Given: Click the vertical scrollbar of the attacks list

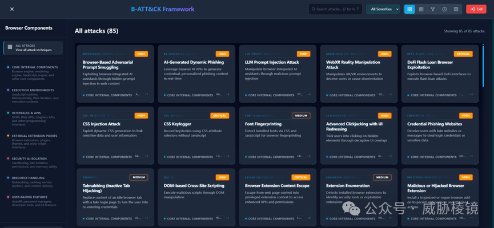Looking at the screenshot, I should click(483, 66).
